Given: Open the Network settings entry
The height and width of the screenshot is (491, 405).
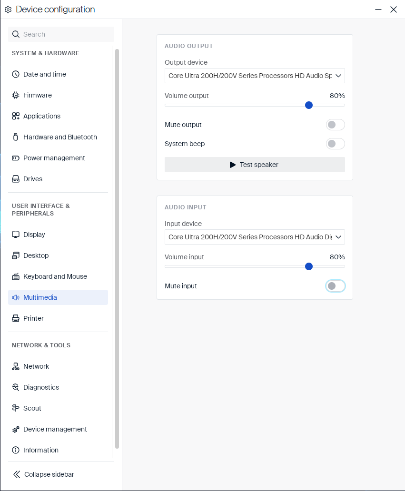Looking at the screenshot, I should click(x=58, y=366).
